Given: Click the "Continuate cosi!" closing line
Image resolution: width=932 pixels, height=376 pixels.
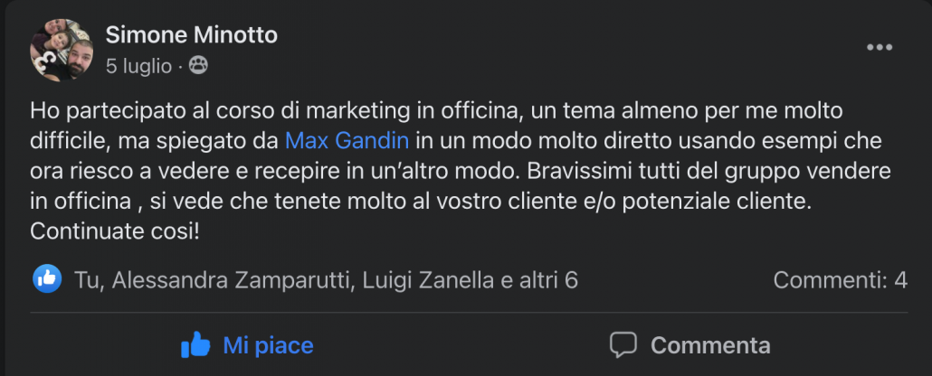Looking at the screenshot, I should click(x=115, y=230).
